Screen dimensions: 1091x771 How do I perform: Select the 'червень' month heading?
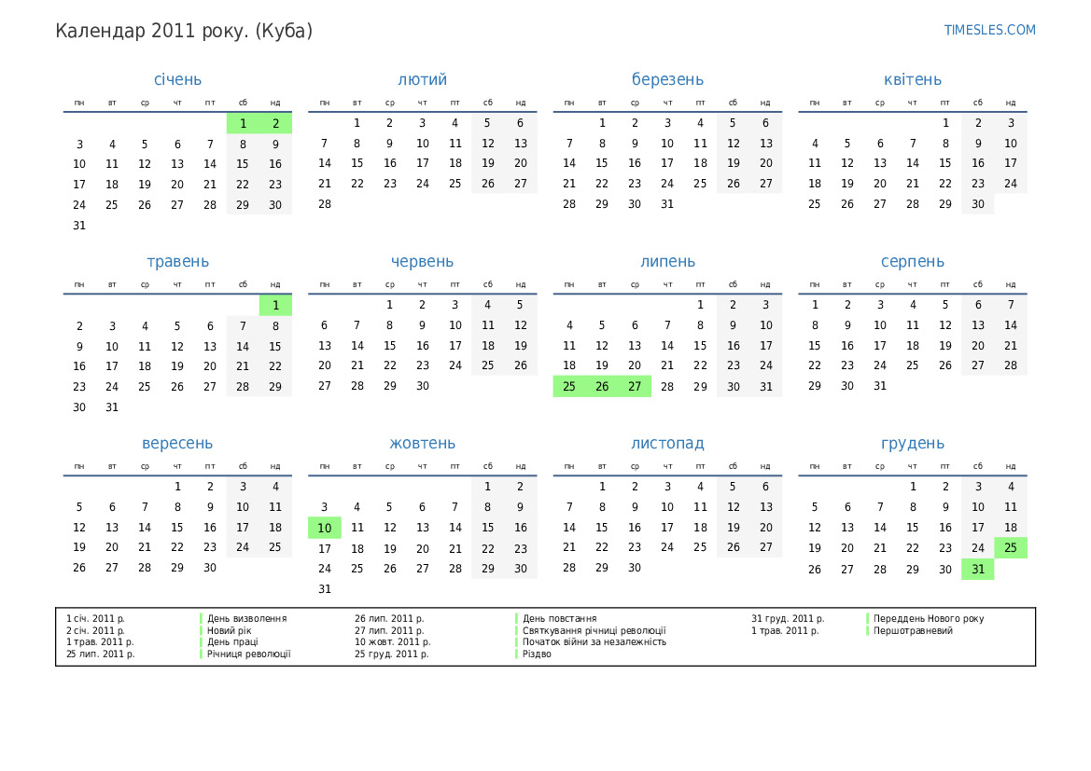pos(423,262)
